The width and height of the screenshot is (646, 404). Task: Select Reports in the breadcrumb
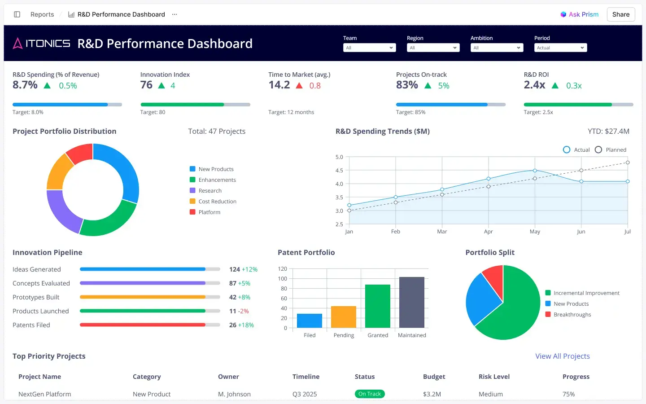pyautogui.click(x=42, y=14)
